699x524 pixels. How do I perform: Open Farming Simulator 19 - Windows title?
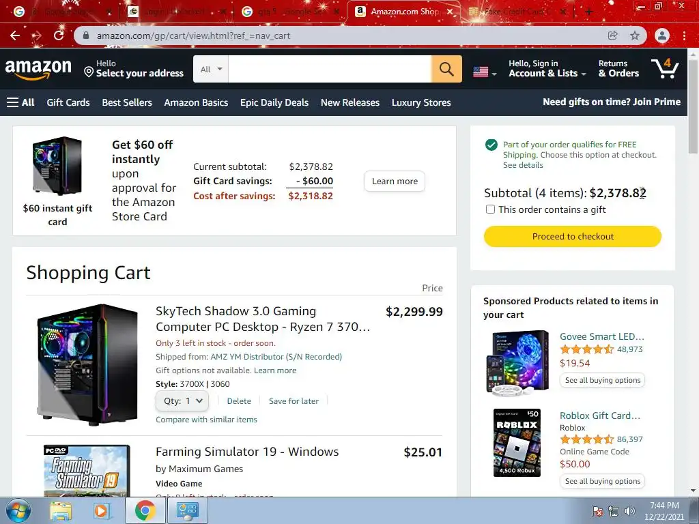(x=247, y=452)
